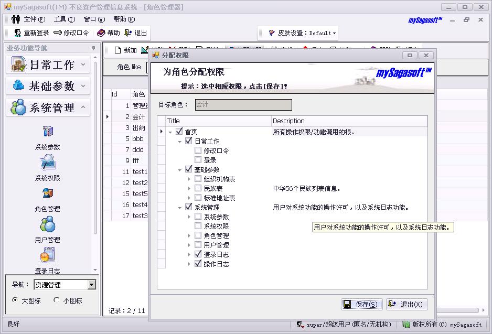Click the 版权所有 status bar icon
Image resolution: width=492 pixels, height=334 pixels.
[x=406, y=325]
